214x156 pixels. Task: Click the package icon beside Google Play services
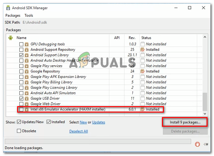click(x=27, y=66)
